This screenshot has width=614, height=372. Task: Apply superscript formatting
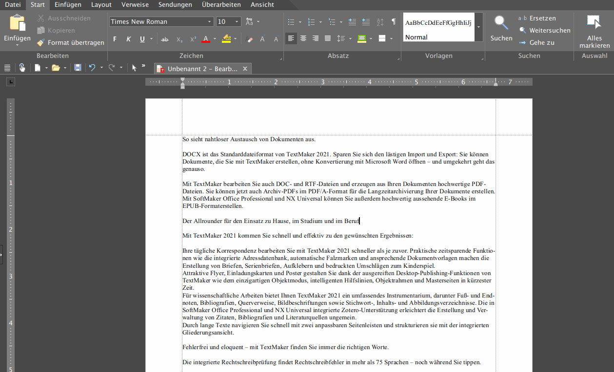pos(193,39)
